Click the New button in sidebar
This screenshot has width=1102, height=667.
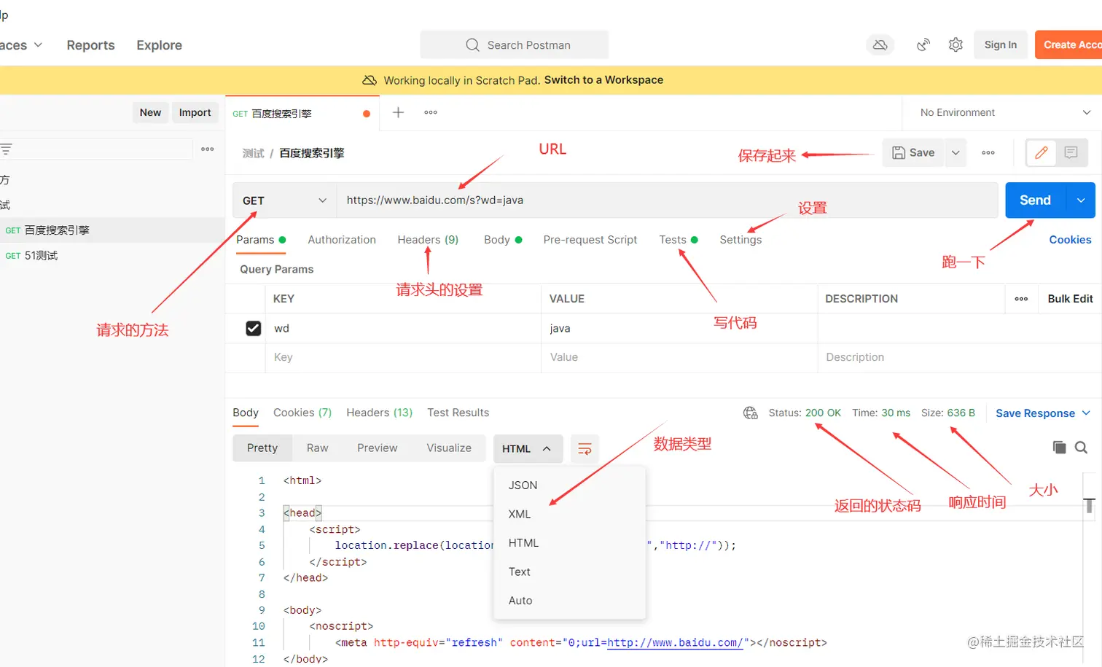(x=150, y=112)
